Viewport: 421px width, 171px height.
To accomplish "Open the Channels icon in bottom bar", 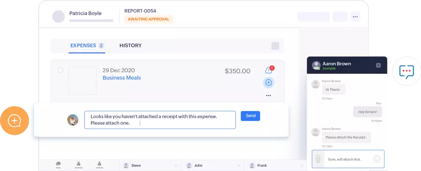I will pos(78,165).
